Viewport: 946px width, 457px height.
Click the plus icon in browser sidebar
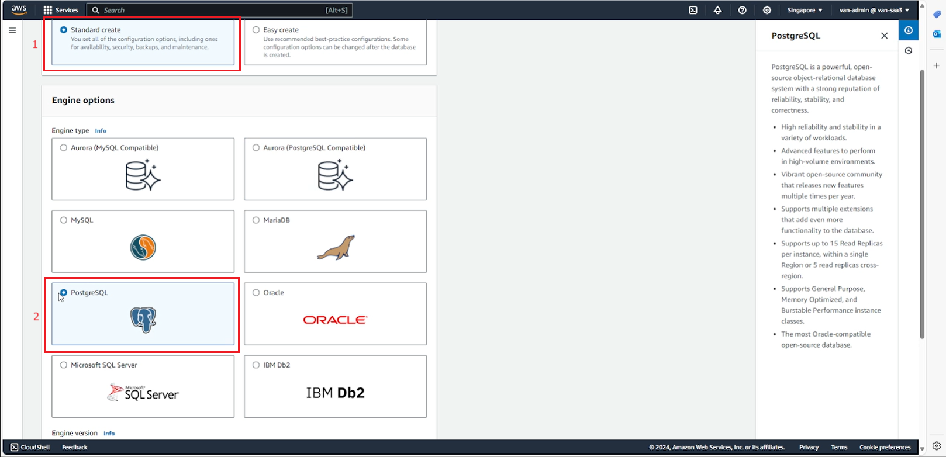click(937, 65)
